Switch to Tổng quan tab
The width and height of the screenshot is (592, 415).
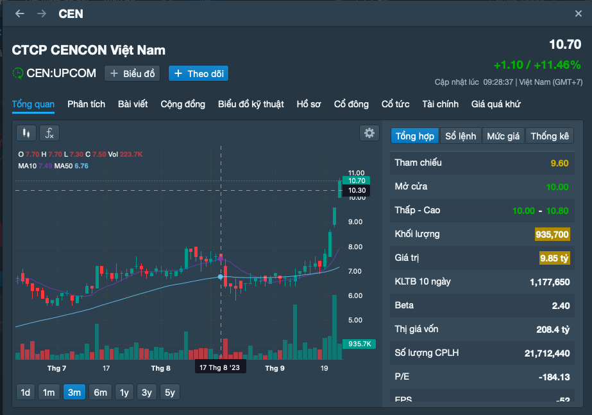33,104
